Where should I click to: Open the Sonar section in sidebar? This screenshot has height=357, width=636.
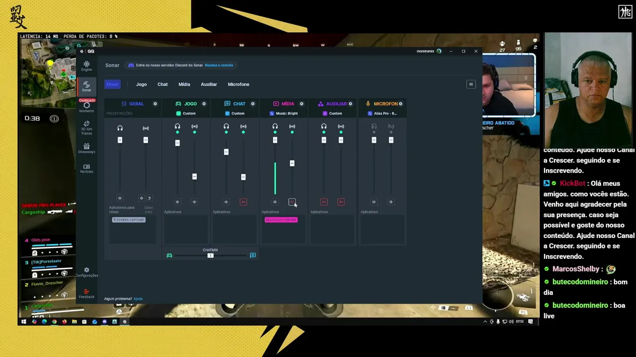coord(86,86)
